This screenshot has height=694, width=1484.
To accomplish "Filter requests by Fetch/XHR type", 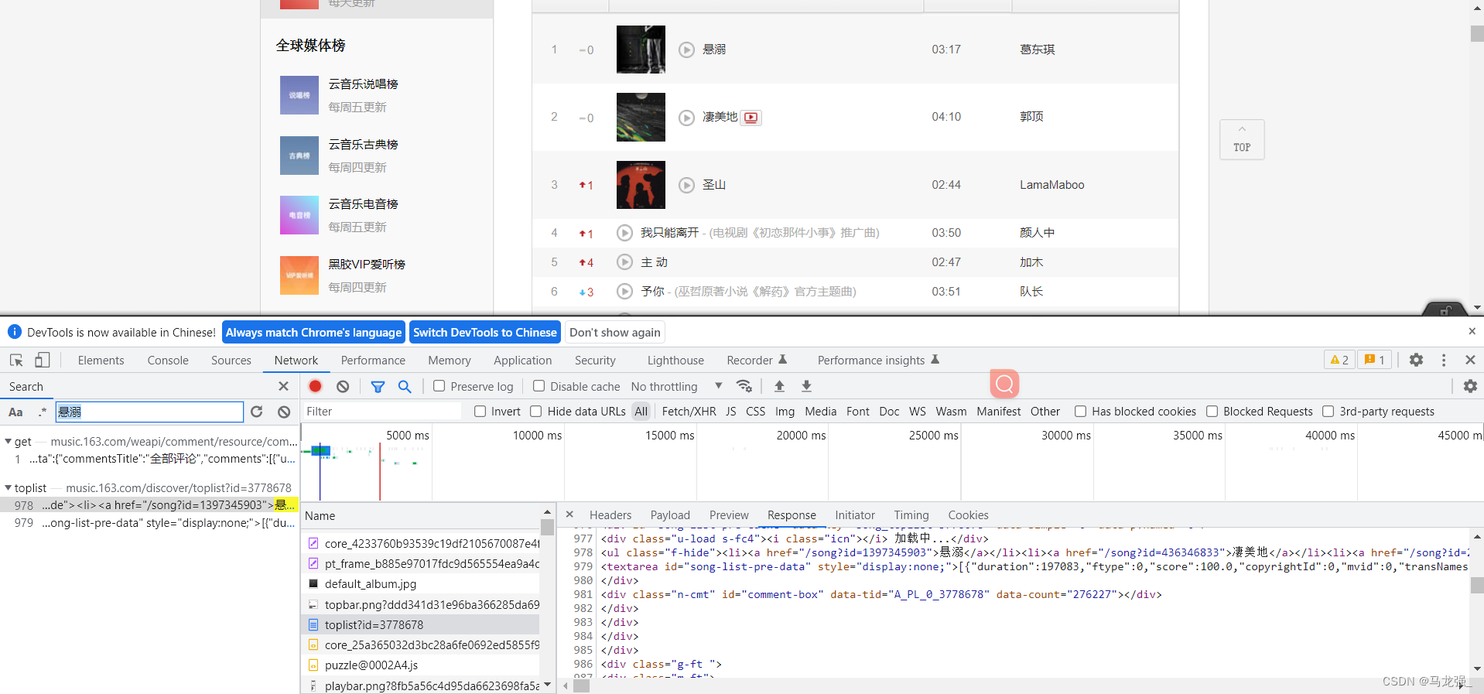I will (689, 412).
